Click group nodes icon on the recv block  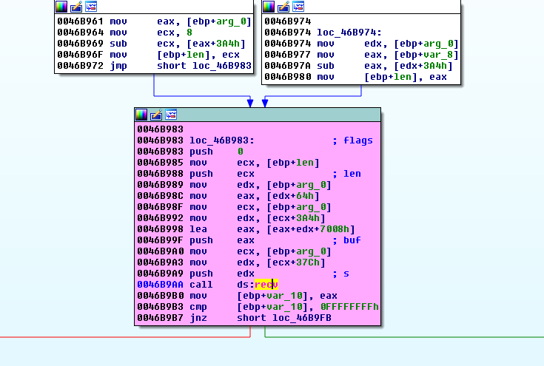tap(171, 115)
